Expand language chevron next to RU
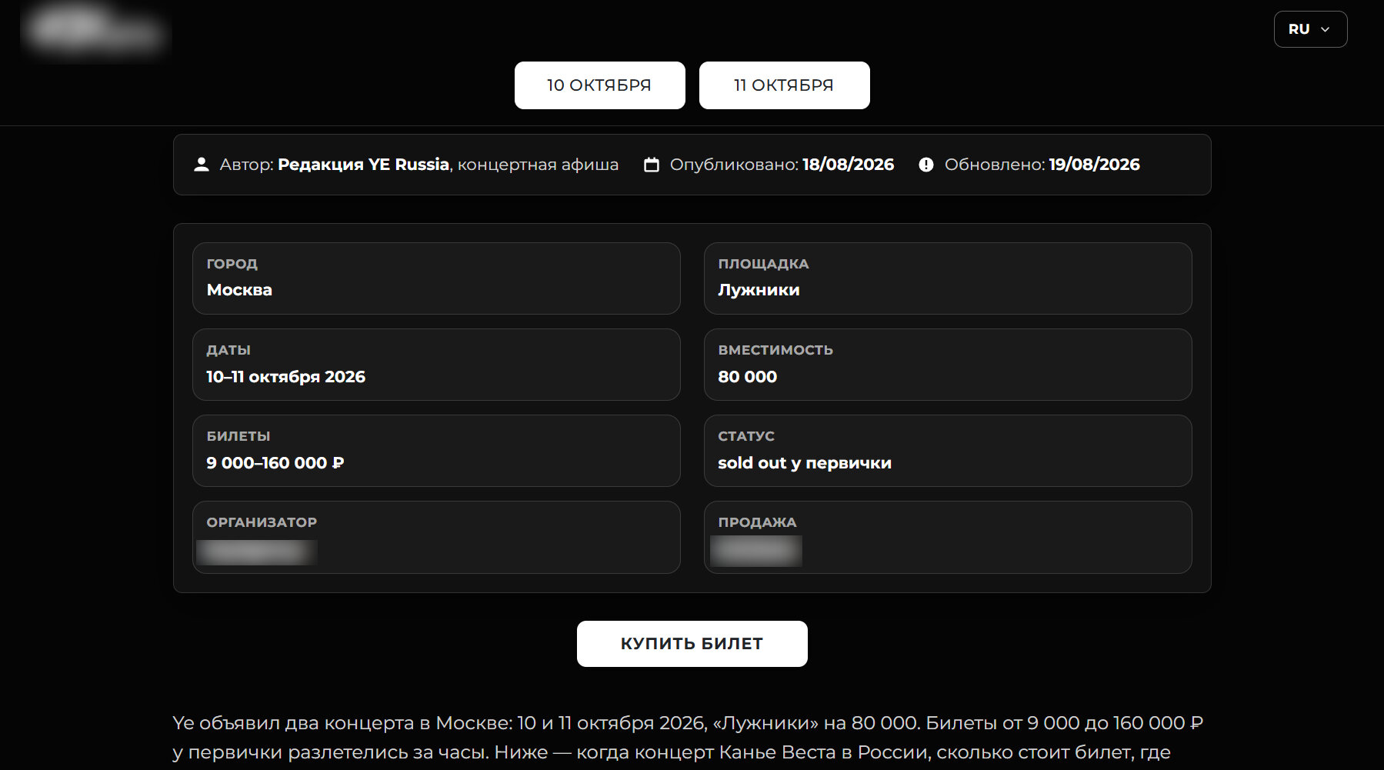 coord(1325,29)
